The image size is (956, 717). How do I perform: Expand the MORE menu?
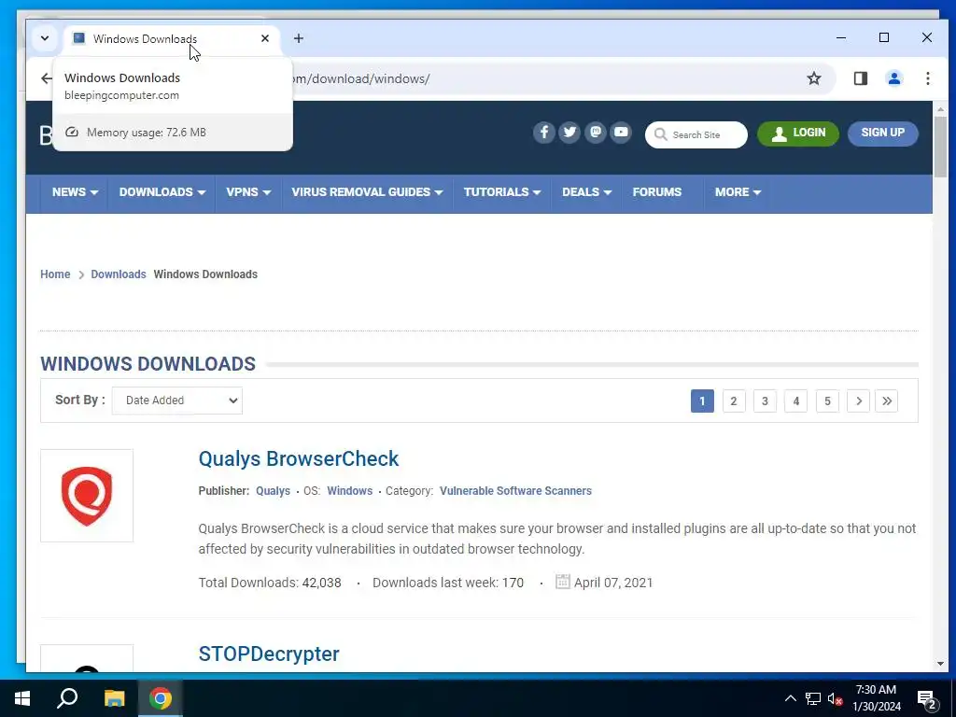[x=738, y=192]
